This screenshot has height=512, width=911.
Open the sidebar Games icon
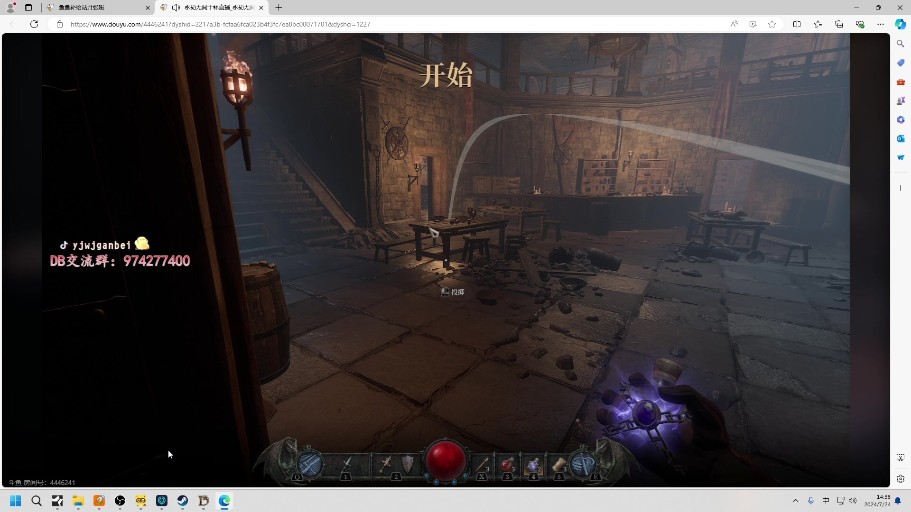click(x=901, y=101)
